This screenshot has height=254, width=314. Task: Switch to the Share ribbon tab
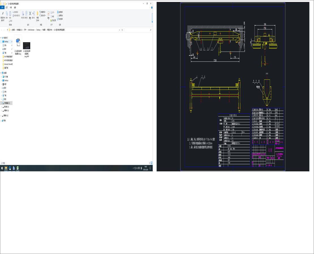[x=11, y=7]
